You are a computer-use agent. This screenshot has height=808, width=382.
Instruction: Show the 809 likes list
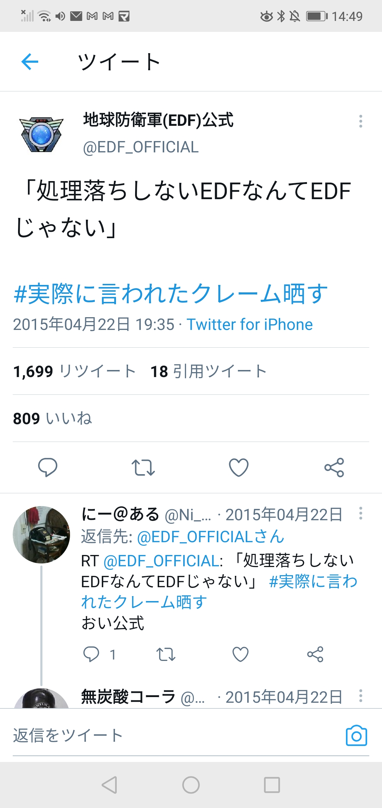(53, 419)
